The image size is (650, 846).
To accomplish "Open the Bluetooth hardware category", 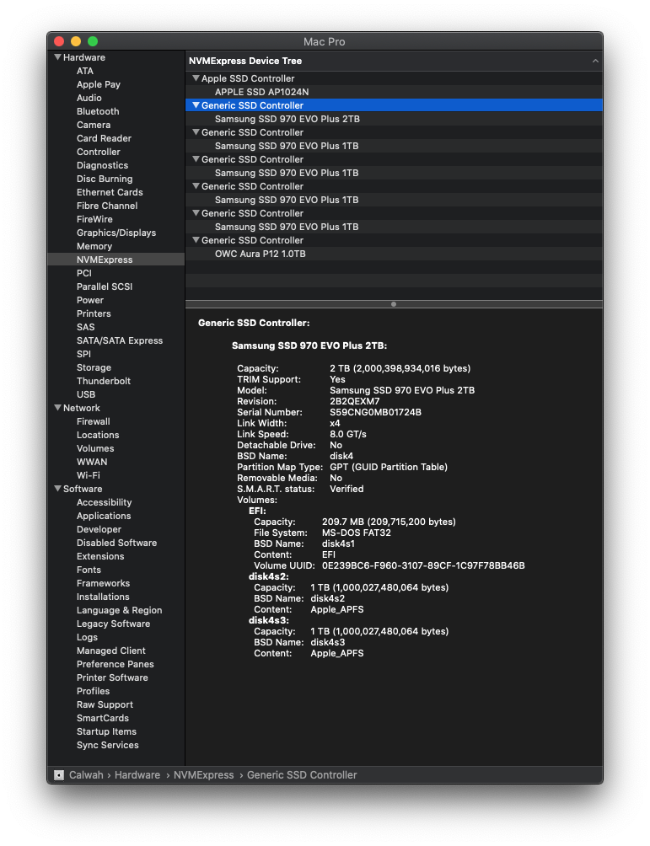I will pos(98,111).
